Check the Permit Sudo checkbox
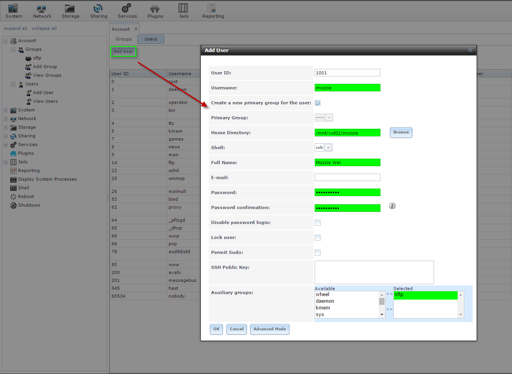Viewport: 512px width, 374px height. (318, 252)
